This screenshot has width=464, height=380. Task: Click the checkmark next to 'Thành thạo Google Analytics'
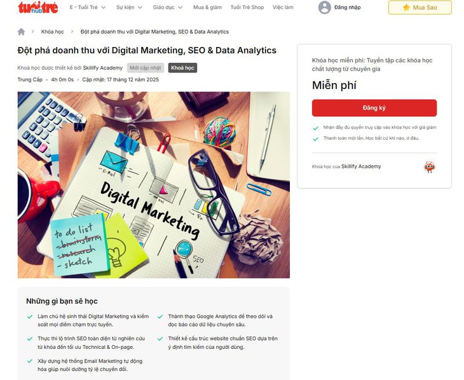coord(160,316)
